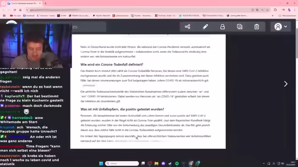The height and width of the screenshot is (167, 298).
Task: Click the browser forward arrow
Action: point(9,10)
